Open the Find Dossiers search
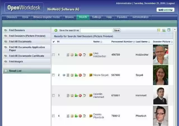Image resolution: width=179 pixels, height=126 pixels. point(27,30)
